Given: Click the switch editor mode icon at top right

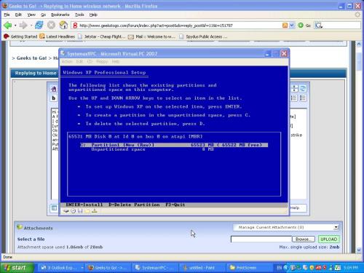Looking at the screenshot, I should (303, 89).
